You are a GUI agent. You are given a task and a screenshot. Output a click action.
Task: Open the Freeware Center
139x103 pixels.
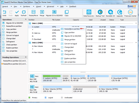[130, 13]
